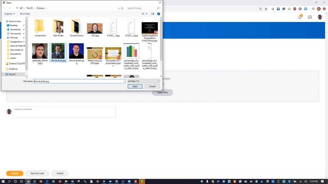Select the Hewitt_BrettW.jpg thumbnail
328x184 pixels.
[76, 54]
